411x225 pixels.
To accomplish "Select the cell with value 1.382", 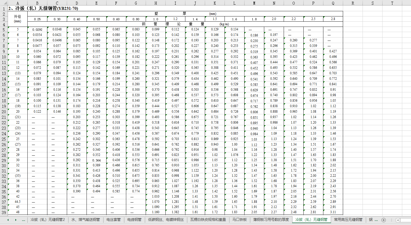I will pos(175,212).
